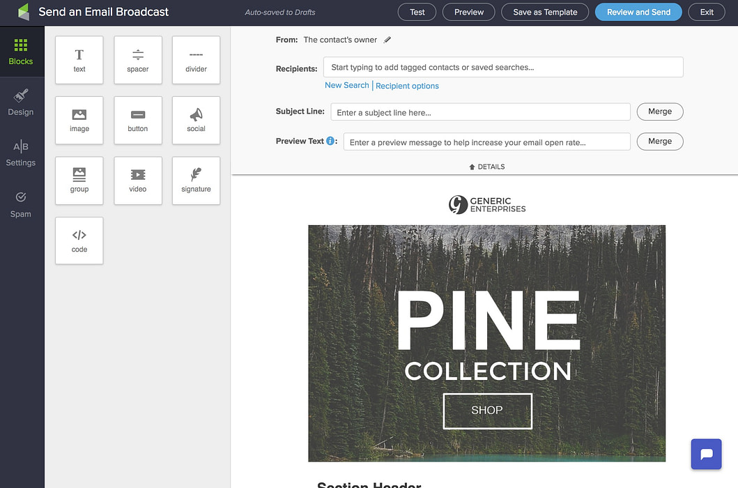
Task: Click the group block icon
Action: click(79, 180)
